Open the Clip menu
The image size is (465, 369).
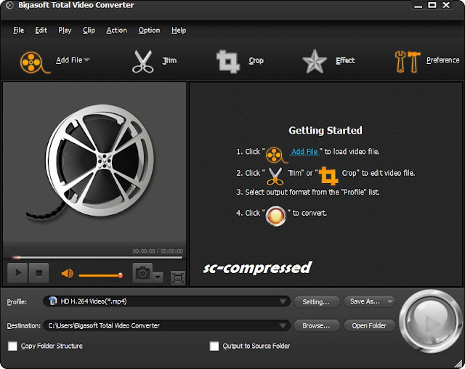[89, 31]
